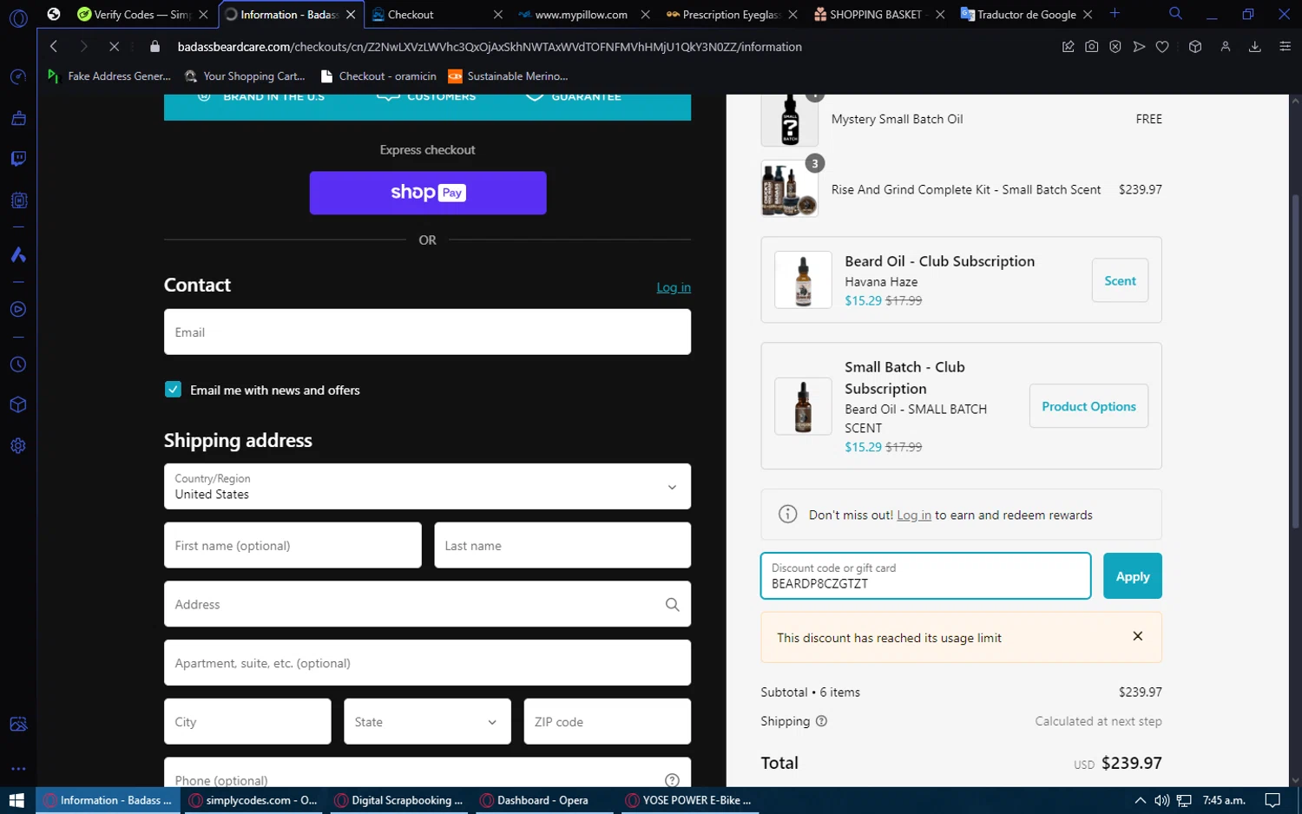This screenshot has height=814, width=1302.
Task: Show hidden tray icons chevron
Action: tap(1141, 800)
